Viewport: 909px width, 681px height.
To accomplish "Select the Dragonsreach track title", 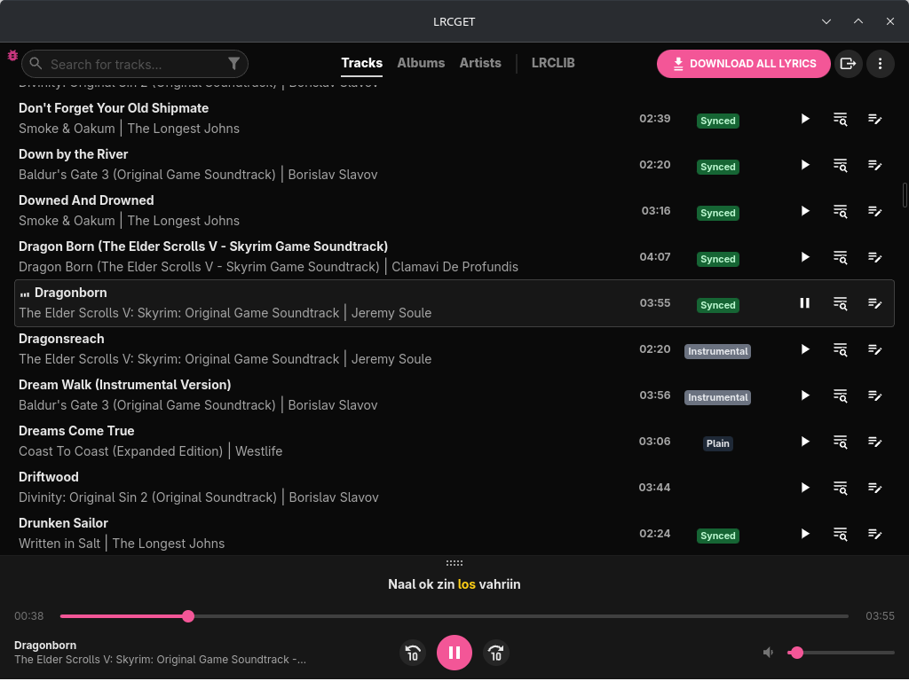I will coord(61,339).
